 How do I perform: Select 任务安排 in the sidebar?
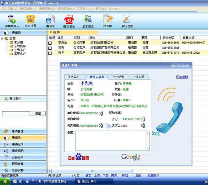click(23, 170)
